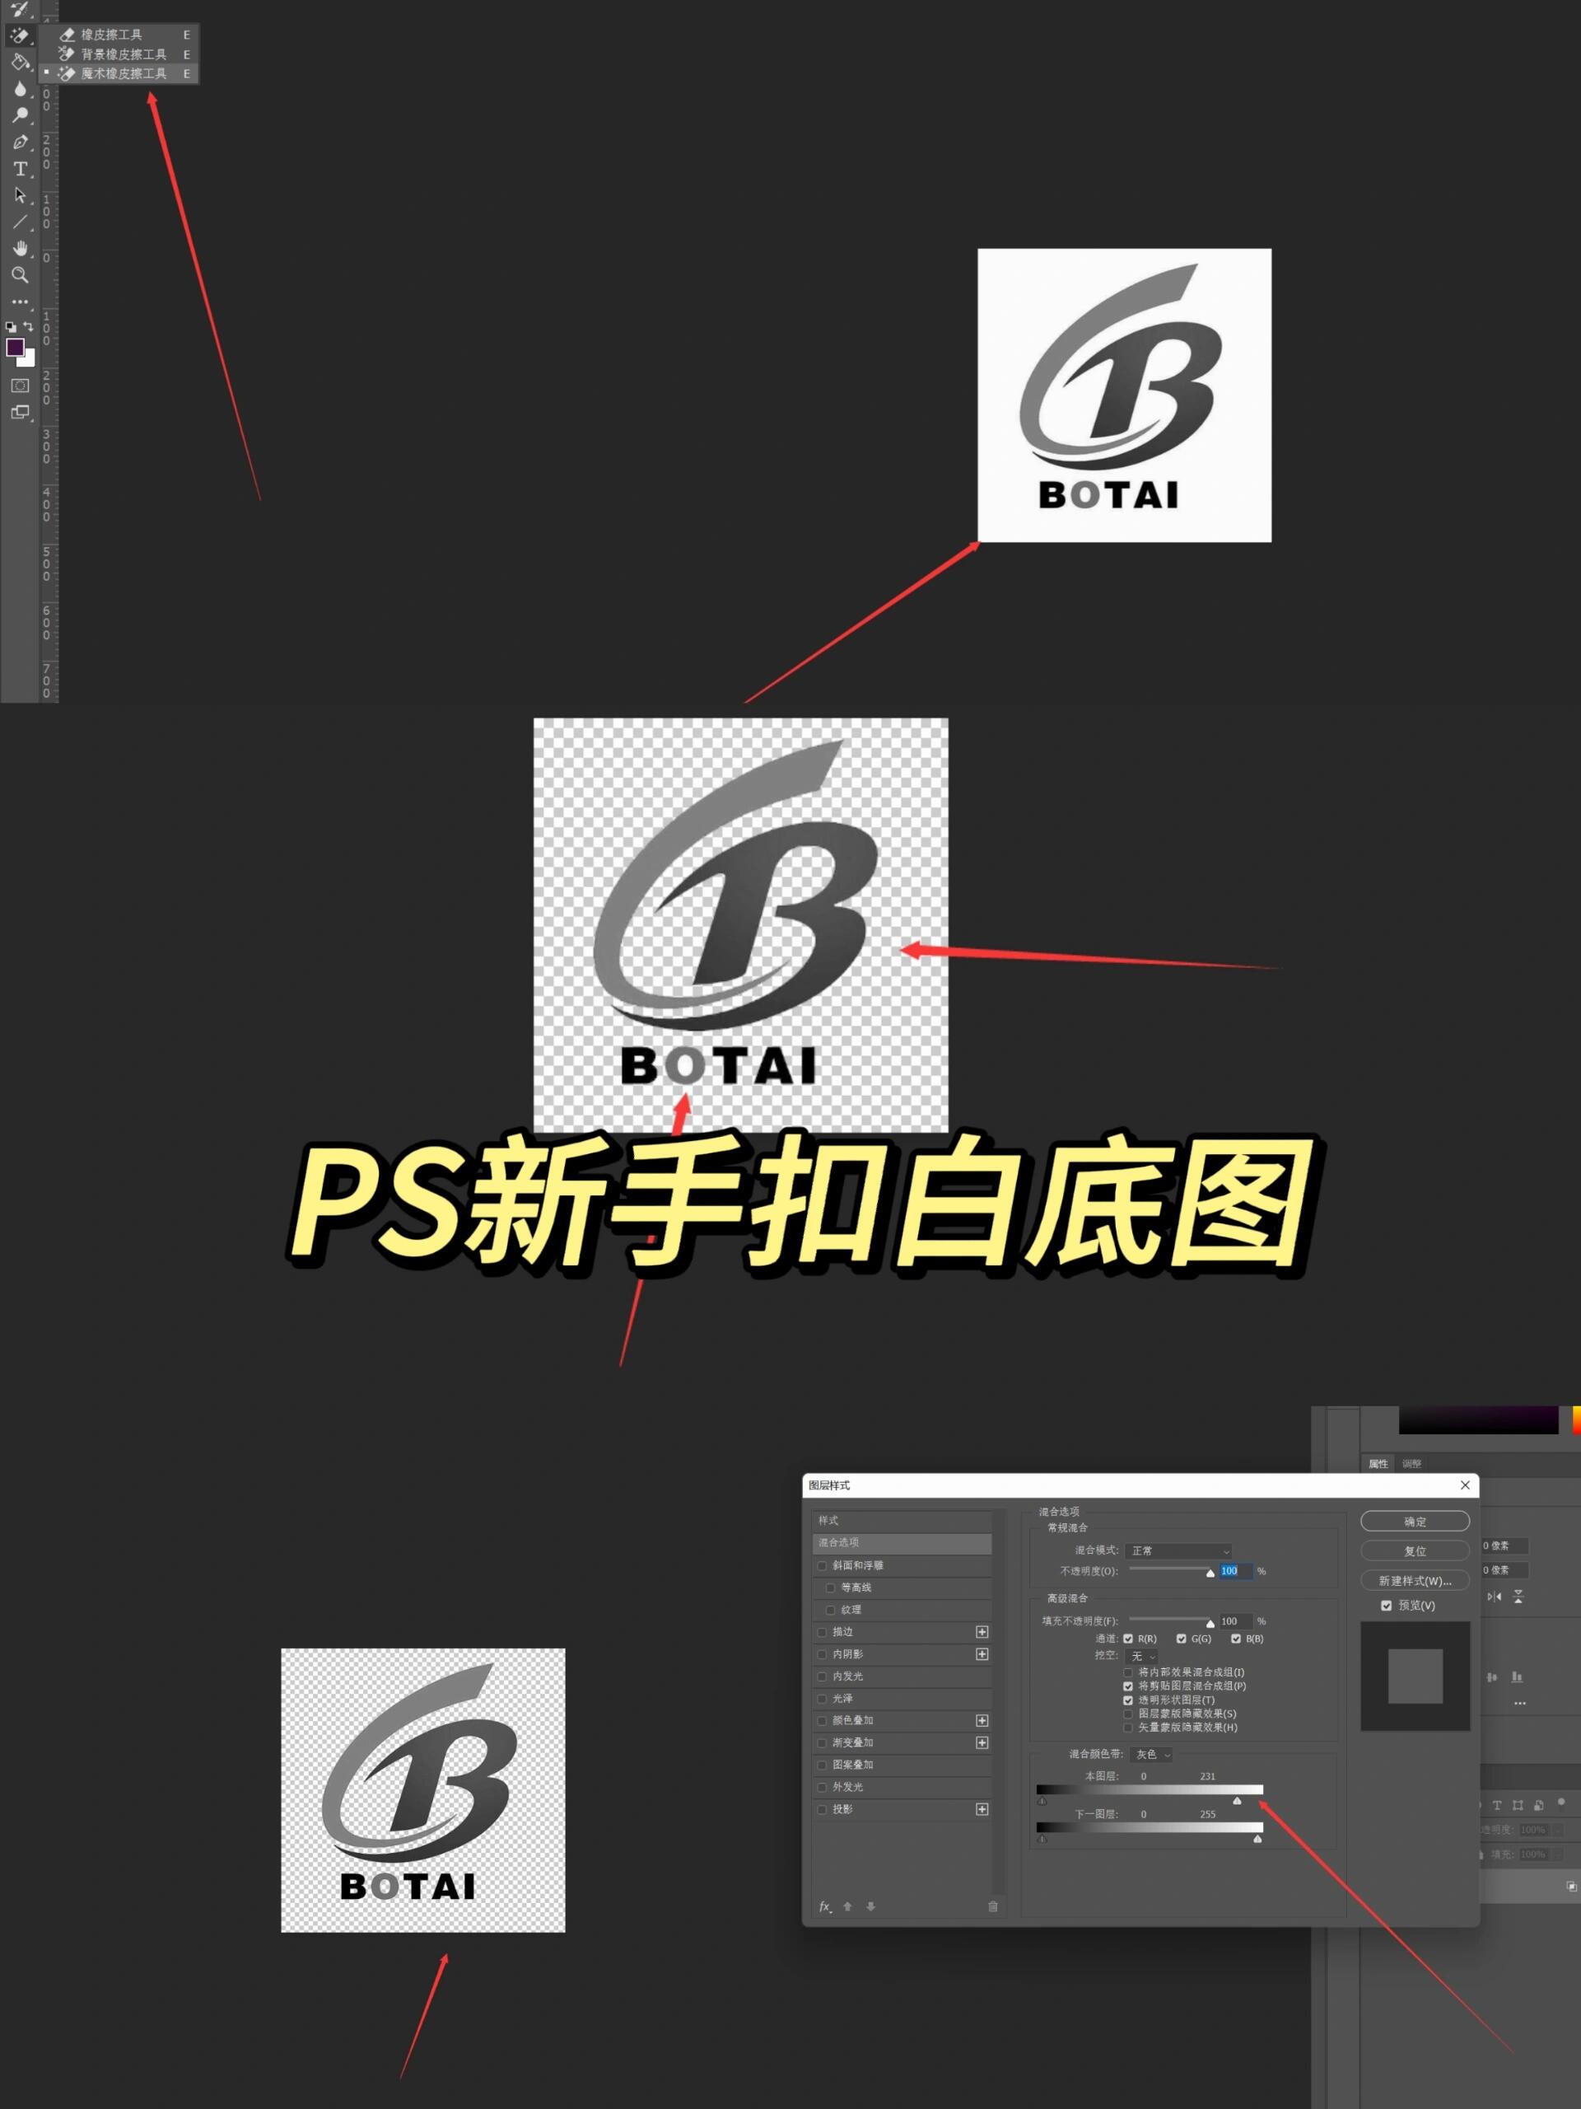
Task: Change screen mode icon
Action: point(19,413)
